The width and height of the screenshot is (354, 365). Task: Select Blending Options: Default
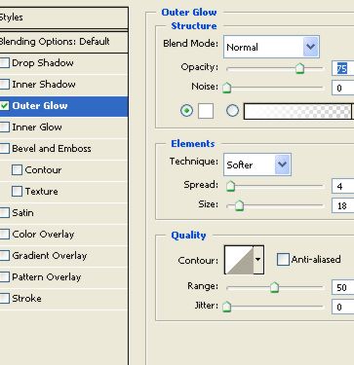(63, 42)
